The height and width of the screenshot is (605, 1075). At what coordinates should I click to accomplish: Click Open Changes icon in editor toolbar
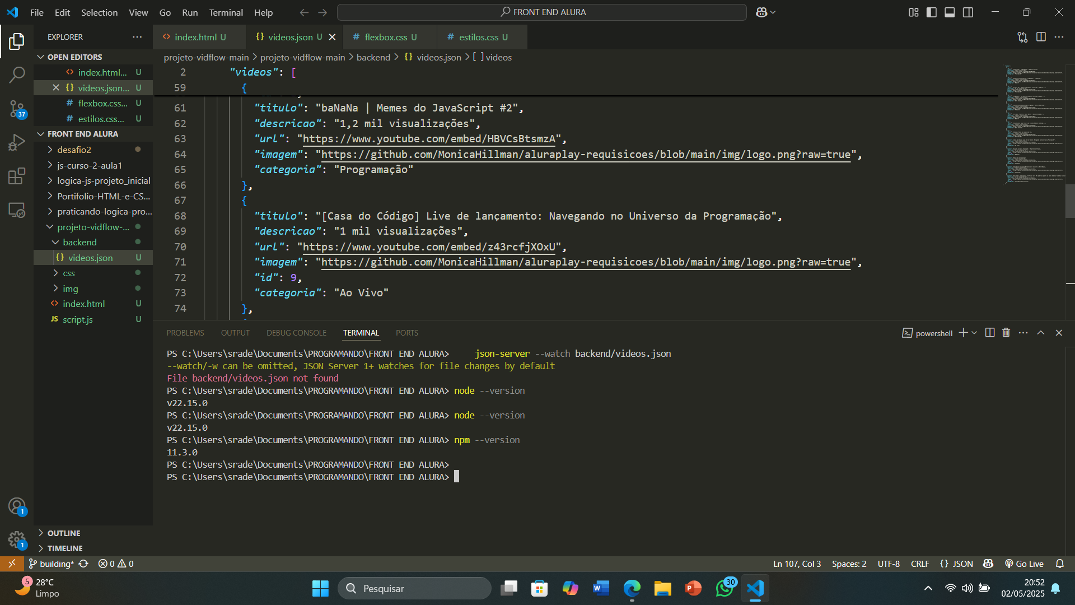[x=1022, y=37]
